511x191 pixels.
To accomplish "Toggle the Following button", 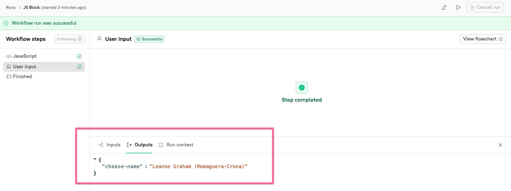I will 70,39.
